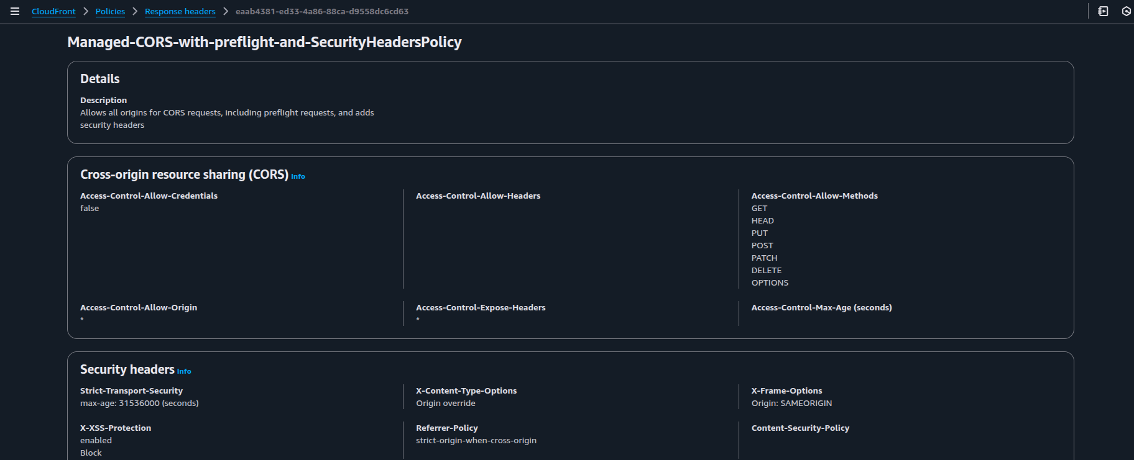Click the Access-Control-Max-Age (seconds) label
Viewport: 1134px width, 460px height.
click(x=821, y=307)
